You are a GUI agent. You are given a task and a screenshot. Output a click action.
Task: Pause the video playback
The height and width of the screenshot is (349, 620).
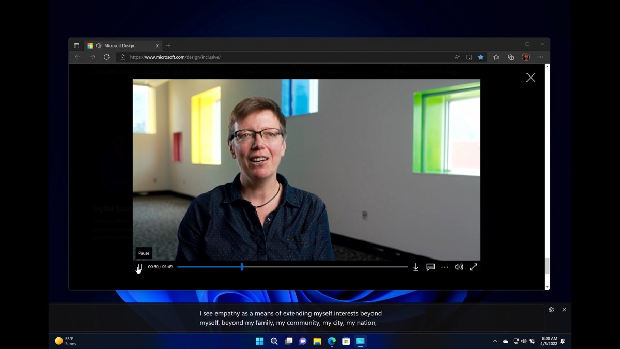point(138,267)
